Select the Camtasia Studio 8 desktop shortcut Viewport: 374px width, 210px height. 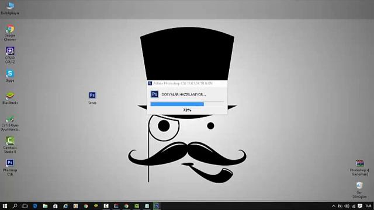(x=10, y=145)
